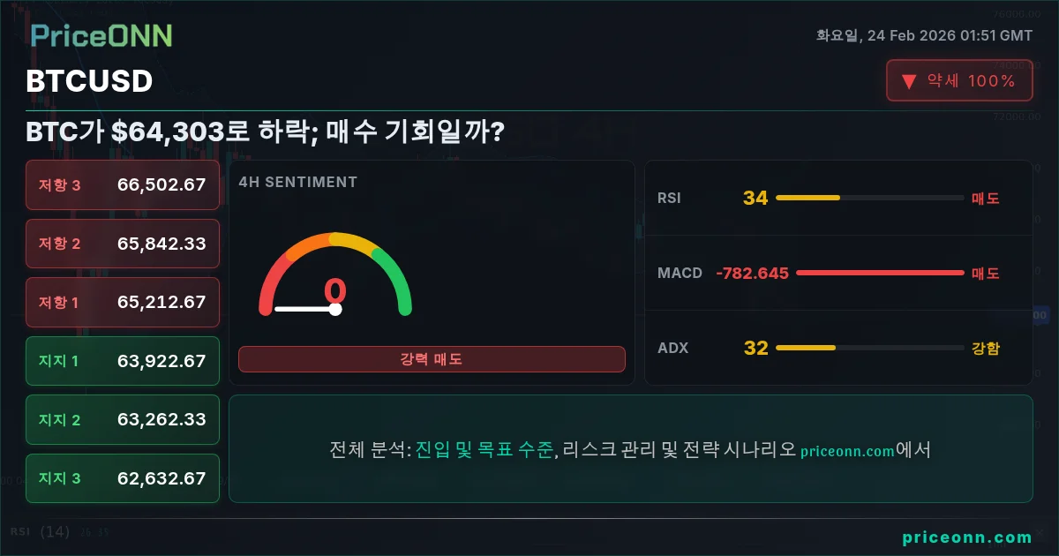Click the PriceONN logo

(x=101, y=35)
